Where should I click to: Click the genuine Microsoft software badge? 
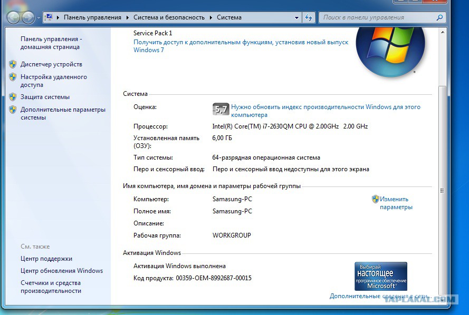(x=380, y=276)
